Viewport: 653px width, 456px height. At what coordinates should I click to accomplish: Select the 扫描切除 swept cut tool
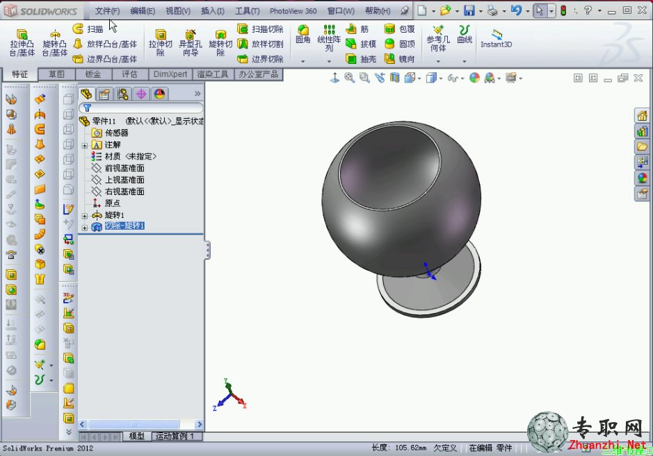coord(260,28)
